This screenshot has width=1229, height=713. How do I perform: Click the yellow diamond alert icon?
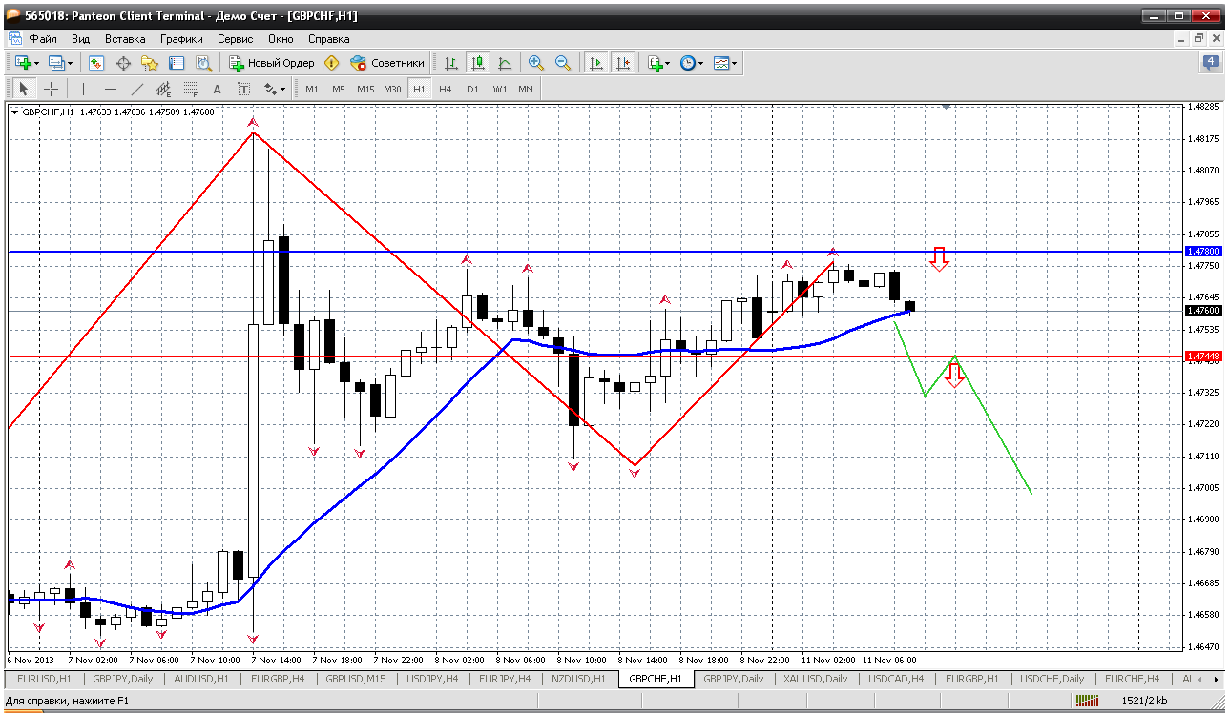[331, 63]
